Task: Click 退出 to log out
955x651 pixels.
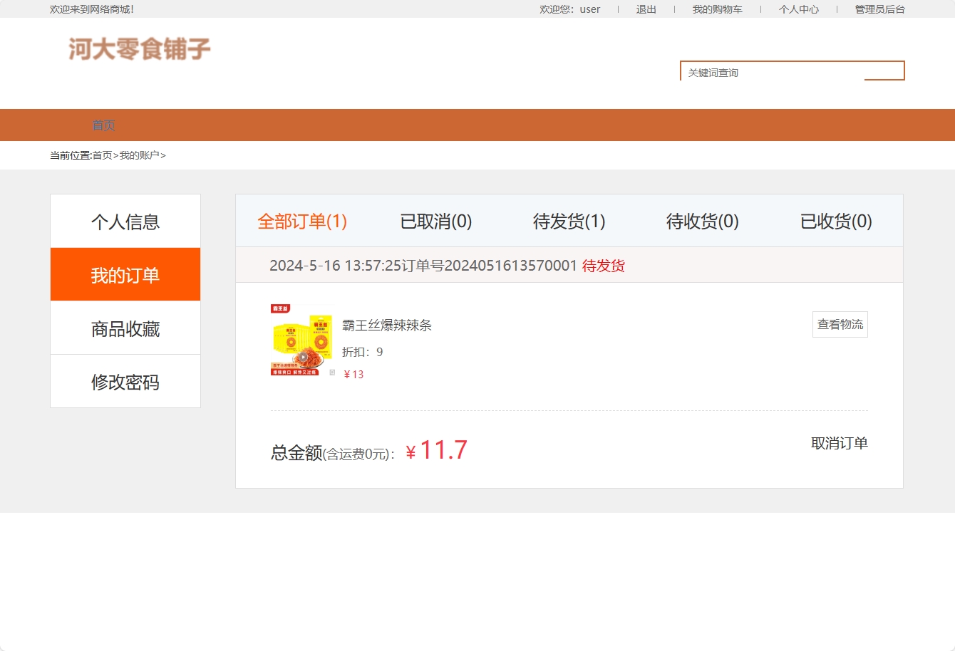Action: (x=645, y=9)
